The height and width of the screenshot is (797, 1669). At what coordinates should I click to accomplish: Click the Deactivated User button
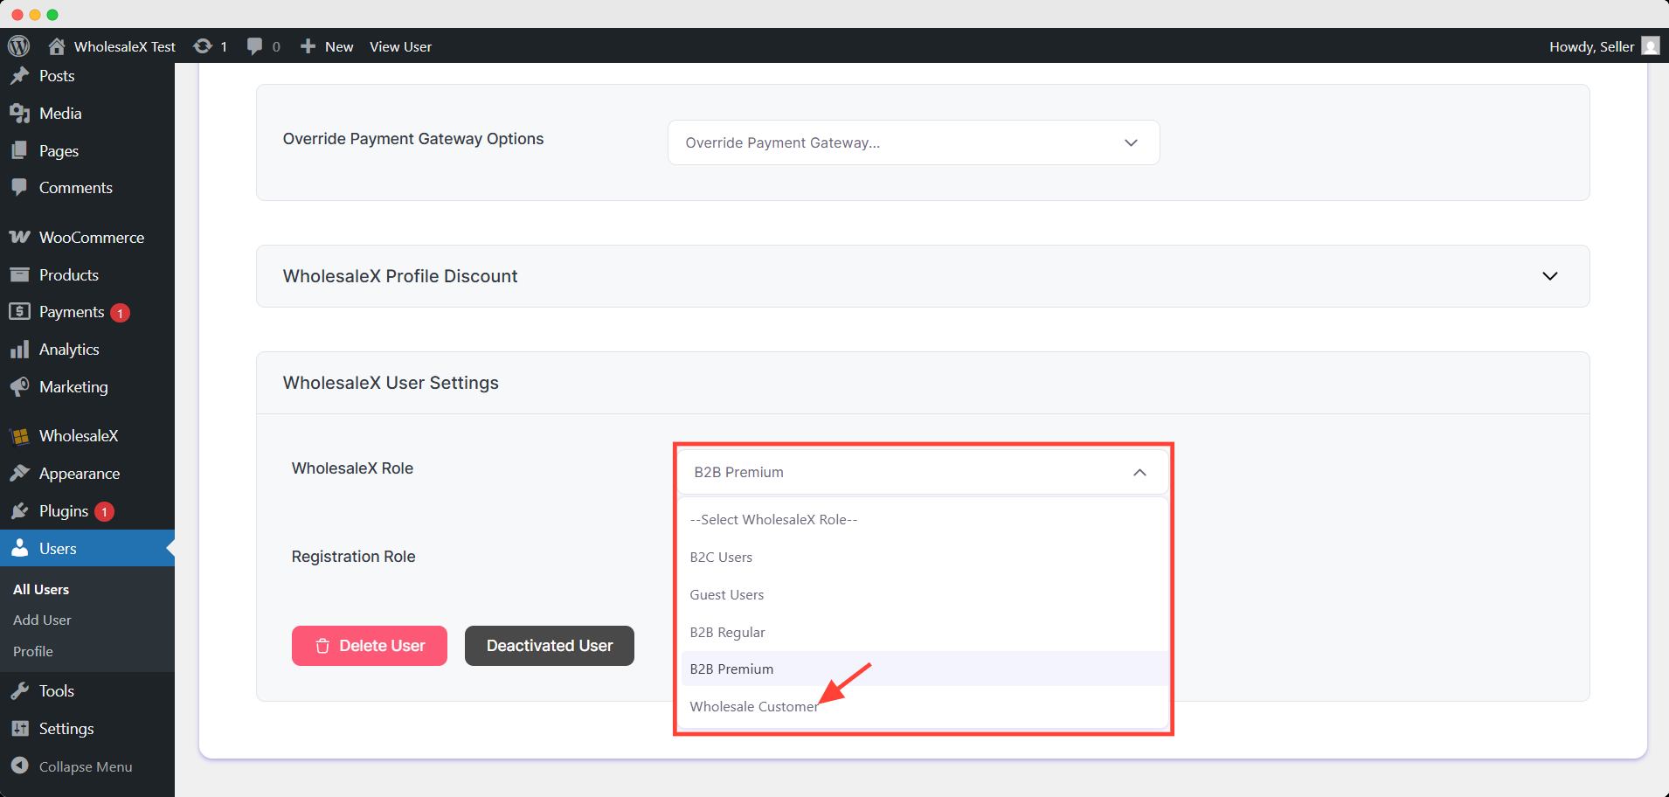550,646
